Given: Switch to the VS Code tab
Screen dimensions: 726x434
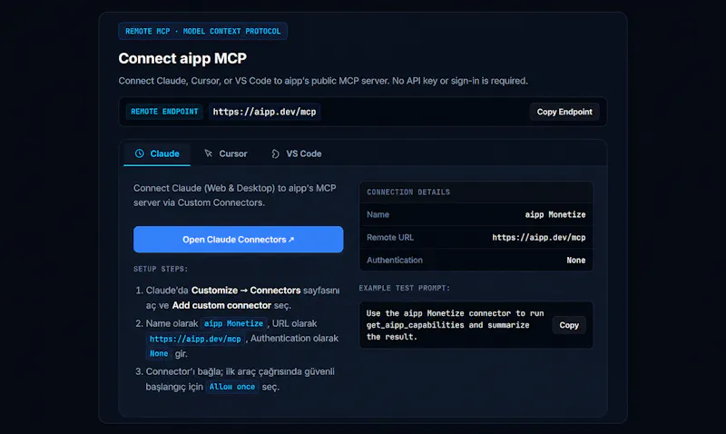Looking at the screenshot, I should coord(297,153).
